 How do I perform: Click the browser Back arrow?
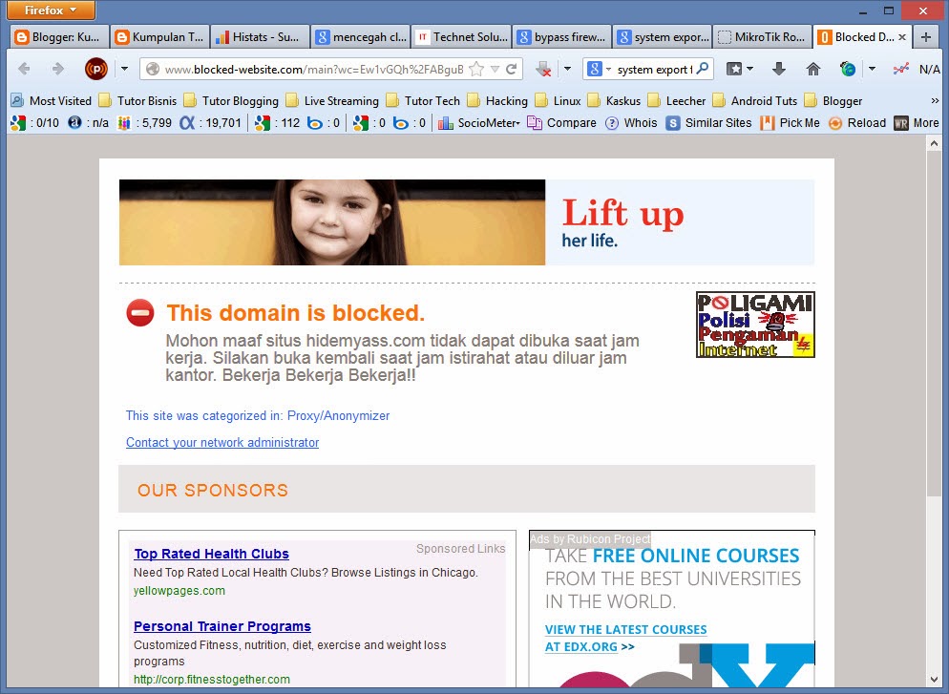pos(25,69)
